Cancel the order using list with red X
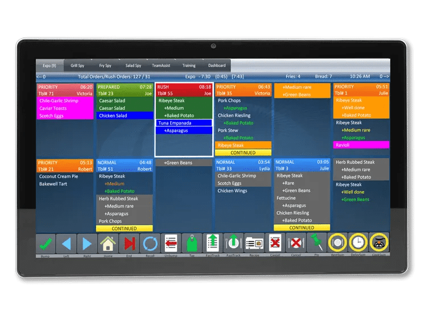This screenshot has height=313, width=421. (x=275, y=244)
